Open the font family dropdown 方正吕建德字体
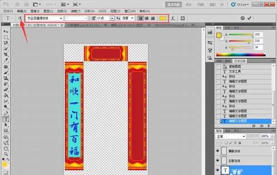277x175 pixels. pyautogui.click(x=44, y=18)
